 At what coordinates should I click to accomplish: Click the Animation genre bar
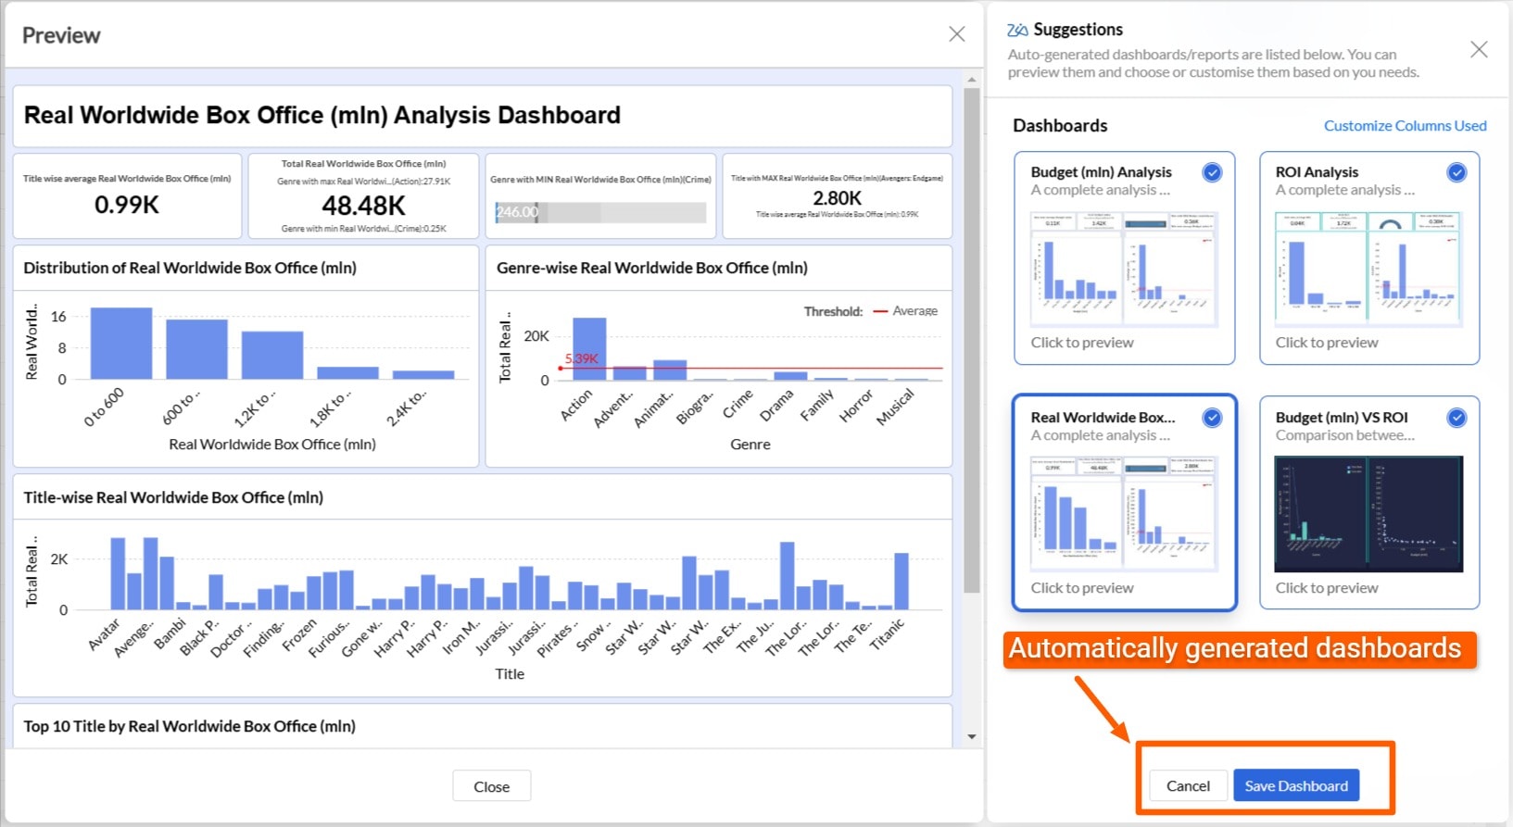[x=670, y=370]
